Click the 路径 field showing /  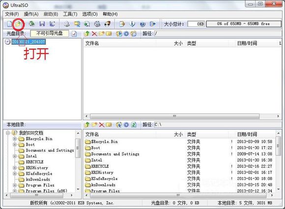(218, 33)
